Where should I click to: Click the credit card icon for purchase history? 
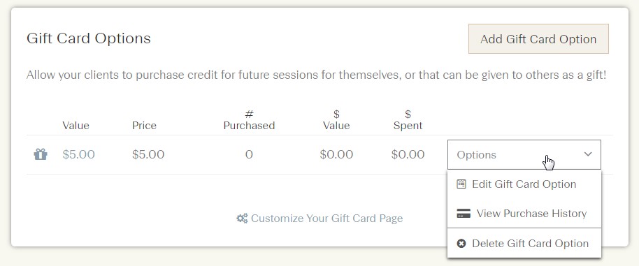pos(464,214)
